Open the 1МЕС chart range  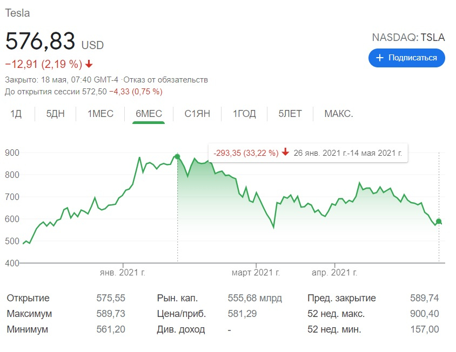click(100, 113)
